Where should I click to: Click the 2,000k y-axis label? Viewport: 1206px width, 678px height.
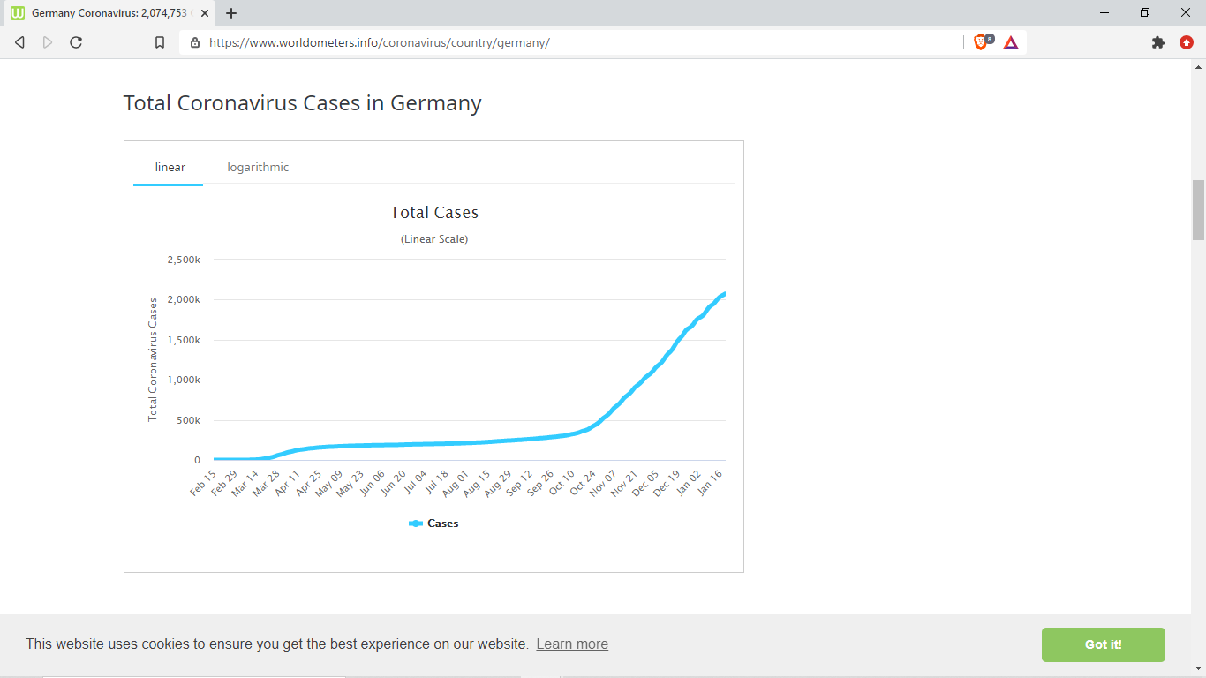[184, 299]
